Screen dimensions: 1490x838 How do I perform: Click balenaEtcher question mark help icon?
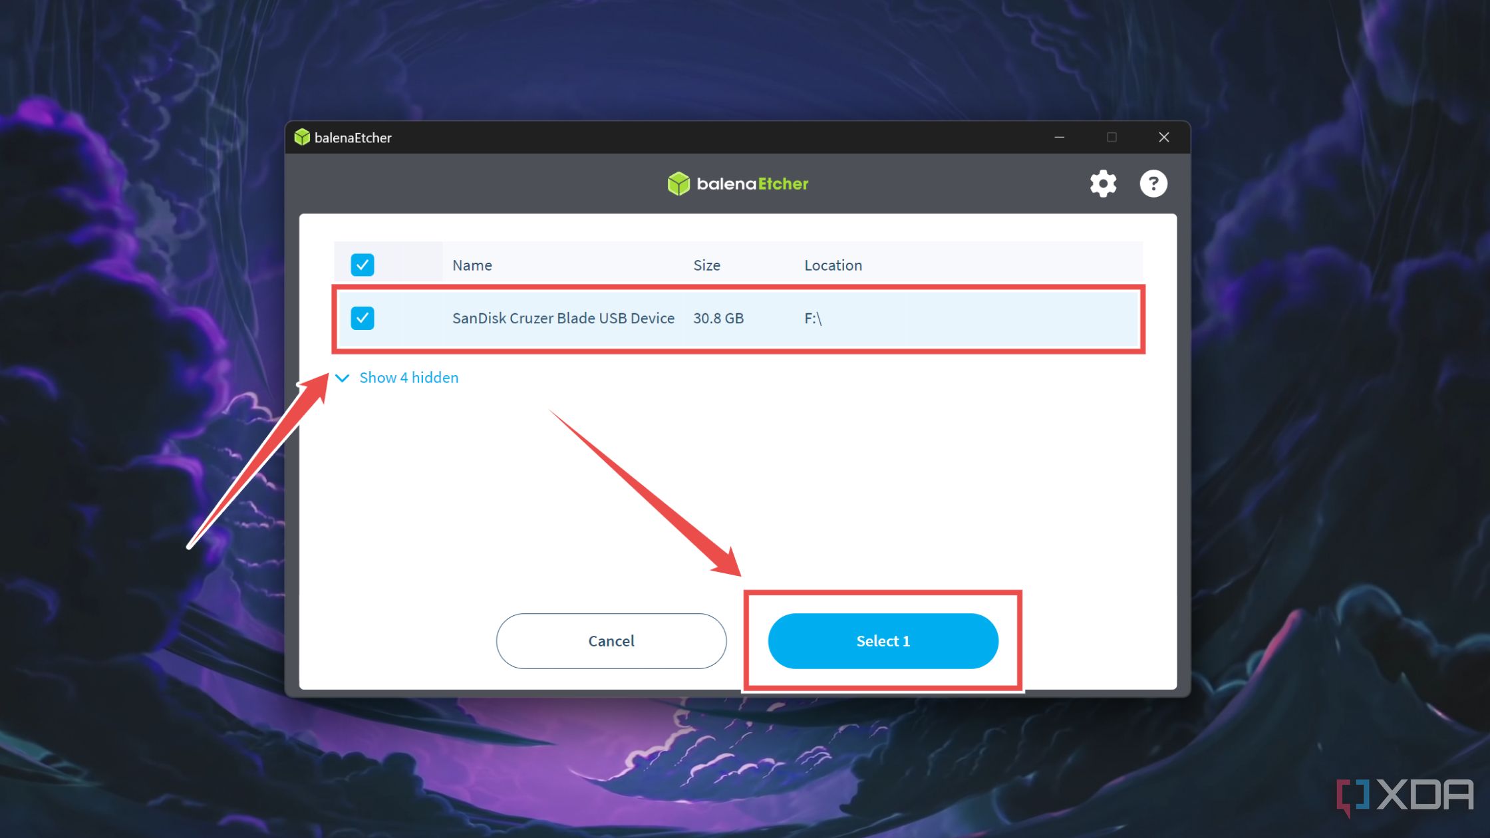1153,183
